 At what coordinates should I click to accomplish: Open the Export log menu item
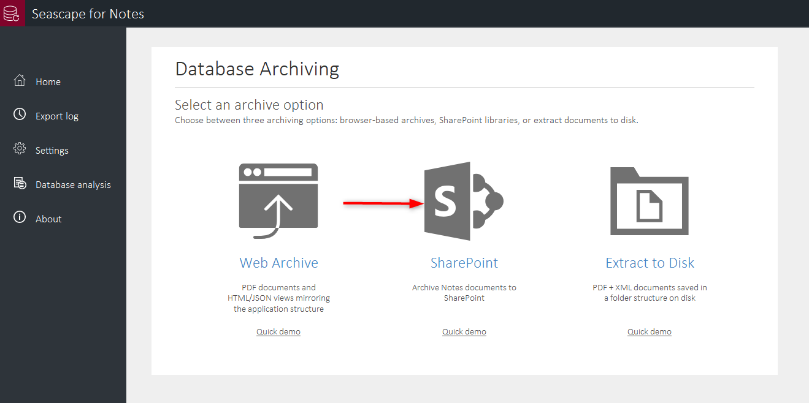(x=57, y=116)
